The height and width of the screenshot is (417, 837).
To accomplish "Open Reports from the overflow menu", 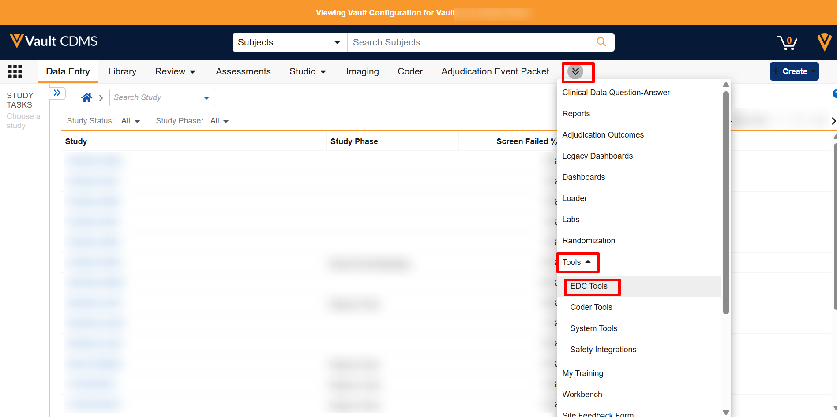I will click(x=576, y=114).
